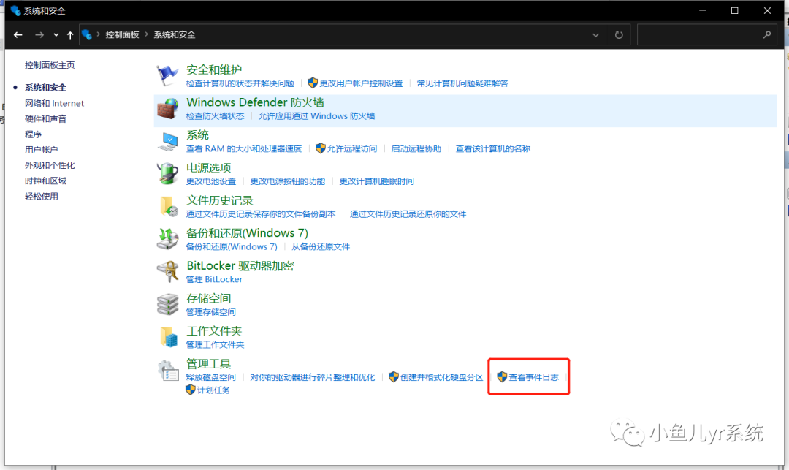Open recent locations dropdown arrow

click(x=56, y=35)
